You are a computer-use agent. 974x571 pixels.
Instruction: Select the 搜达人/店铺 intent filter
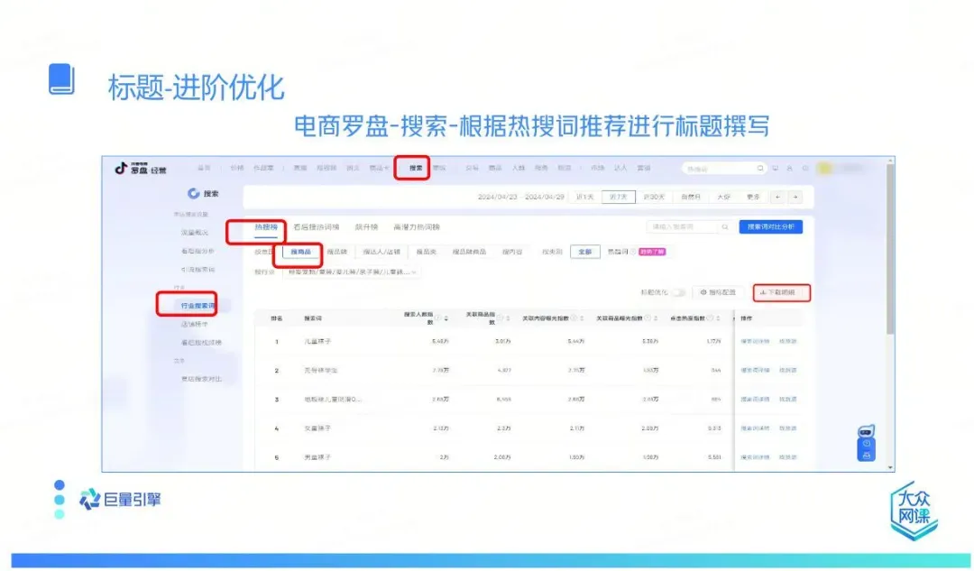pyautogui.click(x=381, y=252)
